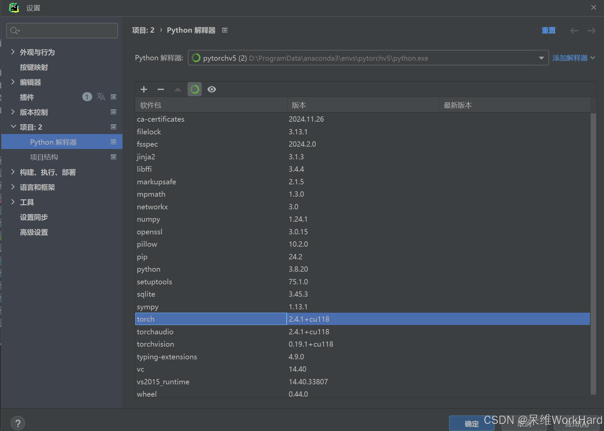Select 插件 in settings tree
This screenshot has width=604, height=431.
tap(27, 97)
